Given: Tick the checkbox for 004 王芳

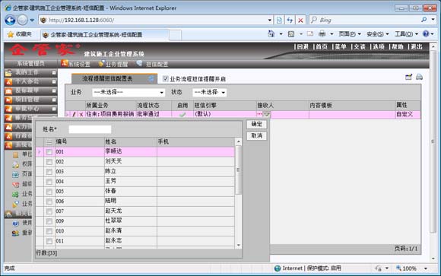Looking at the screenshot, I should click(x=49, y=182).
